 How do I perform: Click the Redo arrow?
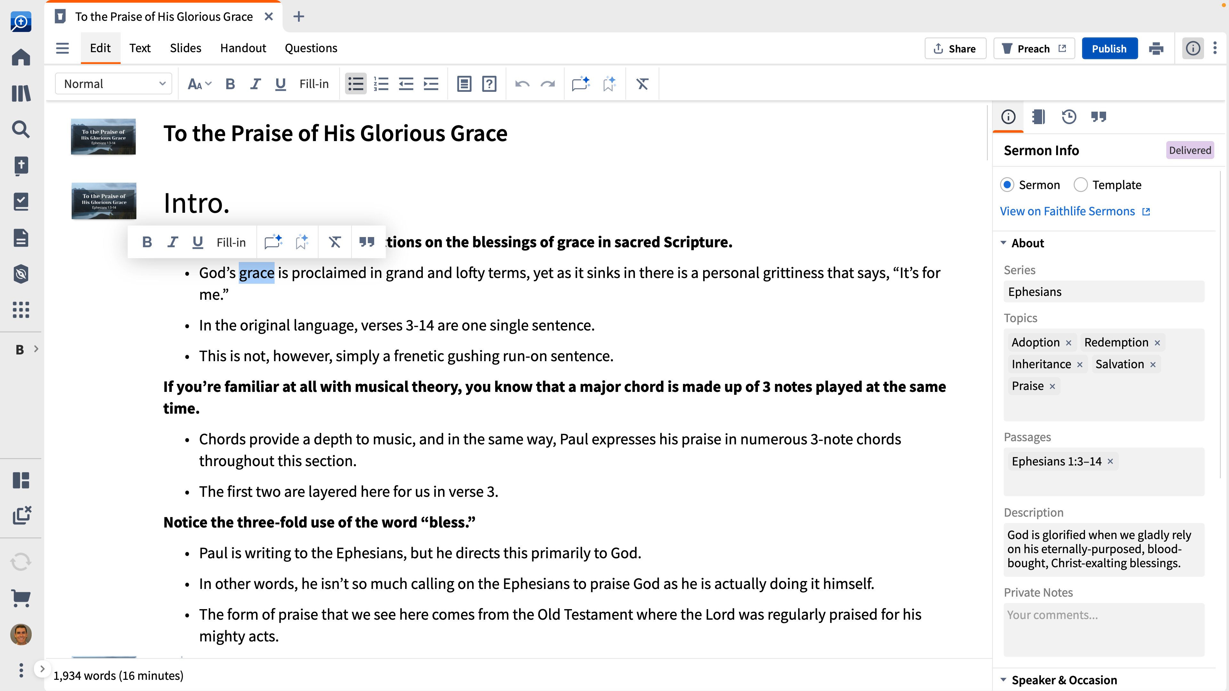click(x=547, y=84)
